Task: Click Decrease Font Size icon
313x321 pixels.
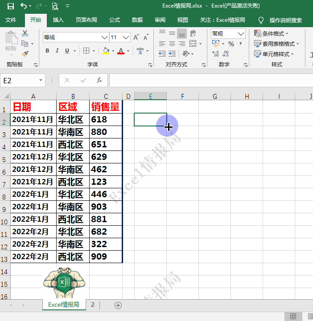Action: (x=146, y=37)
